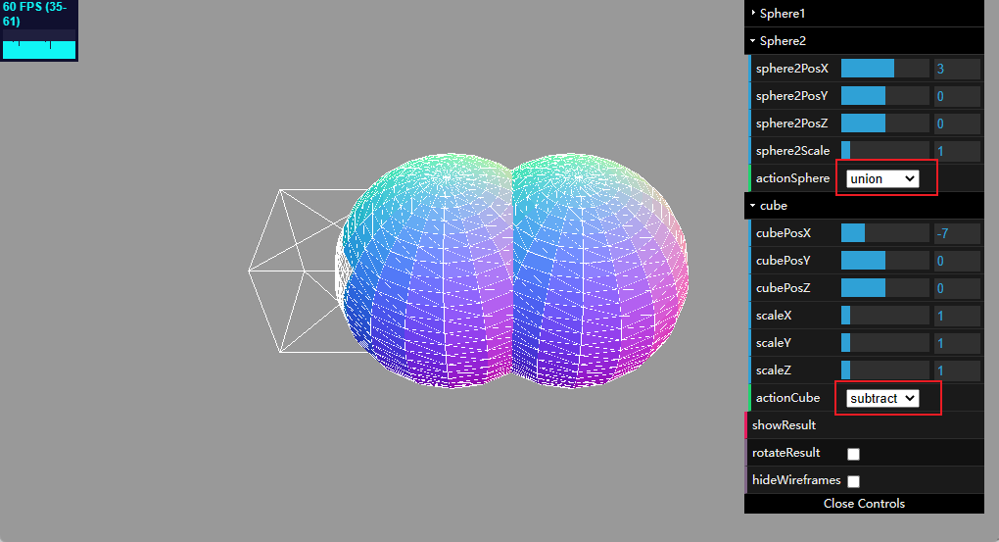Open the actionCube dropdown
This screenshot has height=542, width=999.
pos(881,398)
